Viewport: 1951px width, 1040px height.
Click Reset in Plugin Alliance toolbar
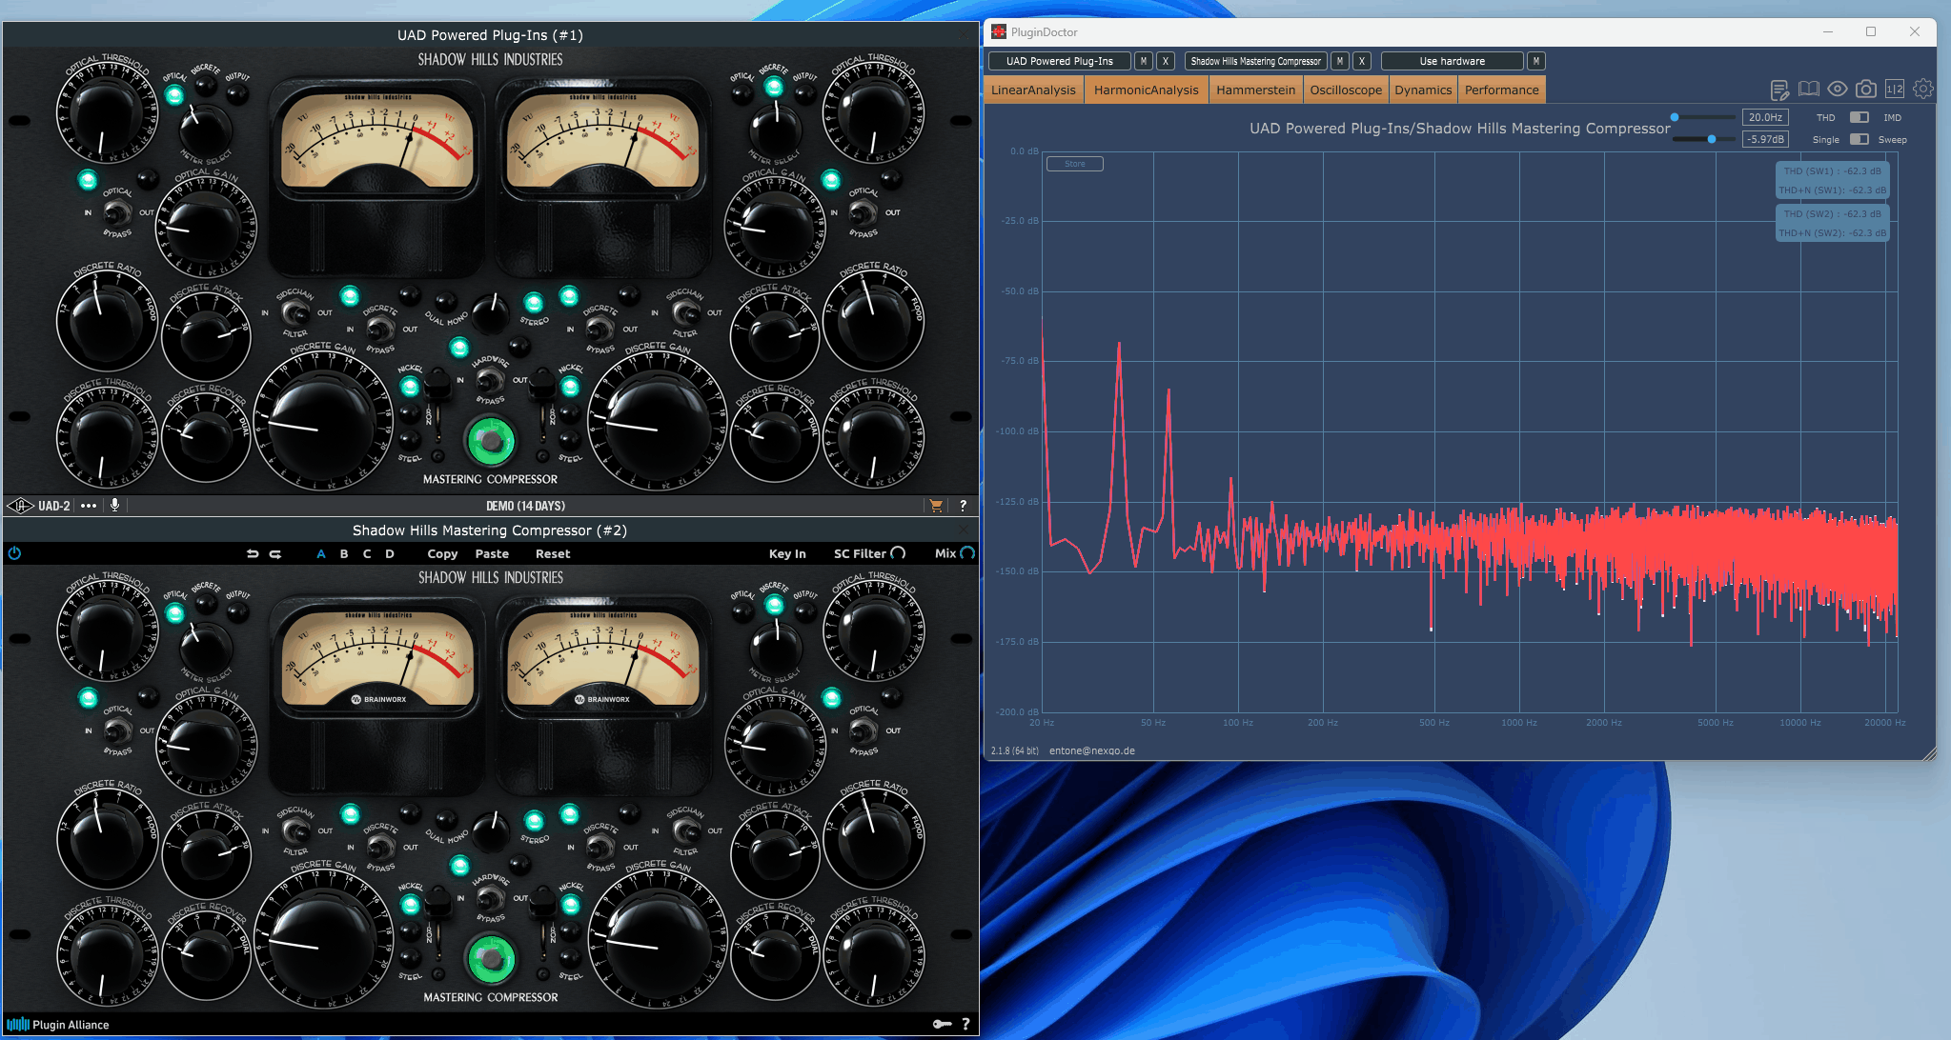[x=553, y=553]
